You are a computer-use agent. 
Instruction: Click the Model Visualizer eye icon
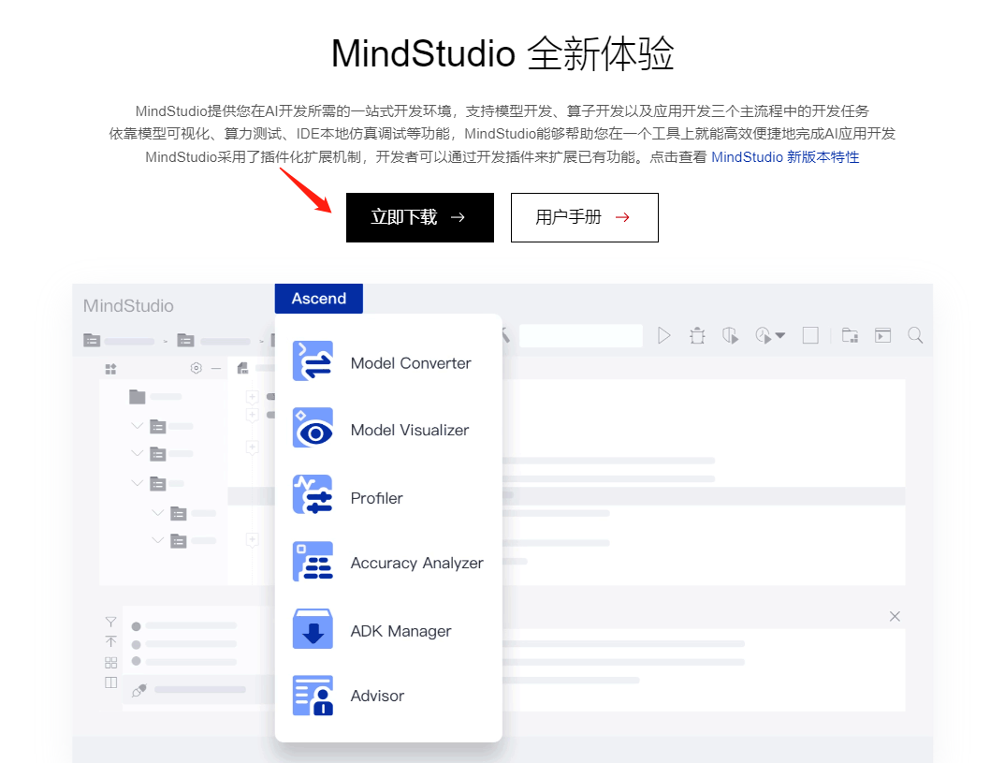[313, 428]
